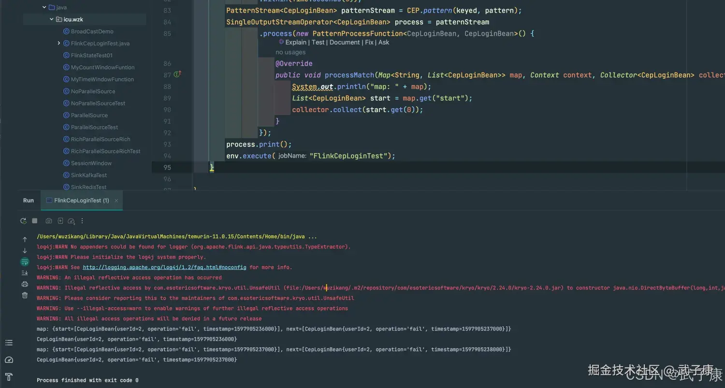Open MyCountWindowFuntion class

pos(102,68)
